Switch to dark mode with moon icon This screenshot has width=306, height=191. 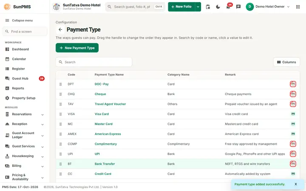(x=218, y=7)
